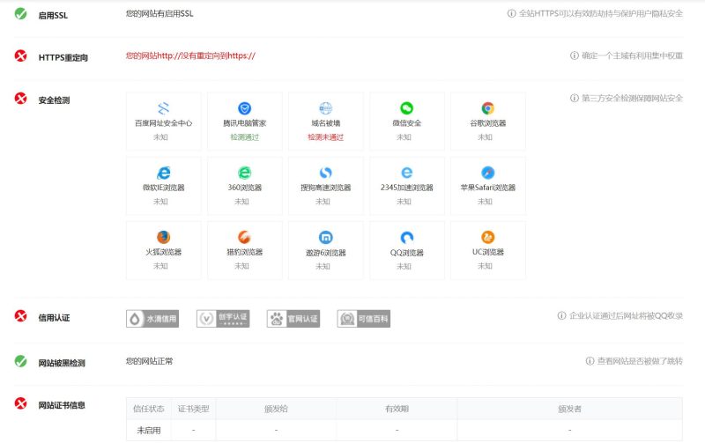This screenshot has height=443, width=705.
Task: Click the Cheetah (猎豹) browser icon
Action: (245, 237)
